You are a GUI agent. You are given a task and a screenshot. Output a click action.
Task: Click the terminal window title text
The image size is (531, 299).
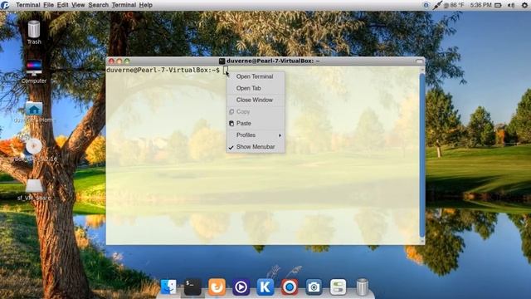pos(273,61)
